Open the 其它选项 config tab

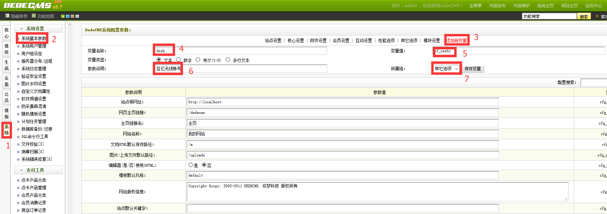(x=409, y=40)
